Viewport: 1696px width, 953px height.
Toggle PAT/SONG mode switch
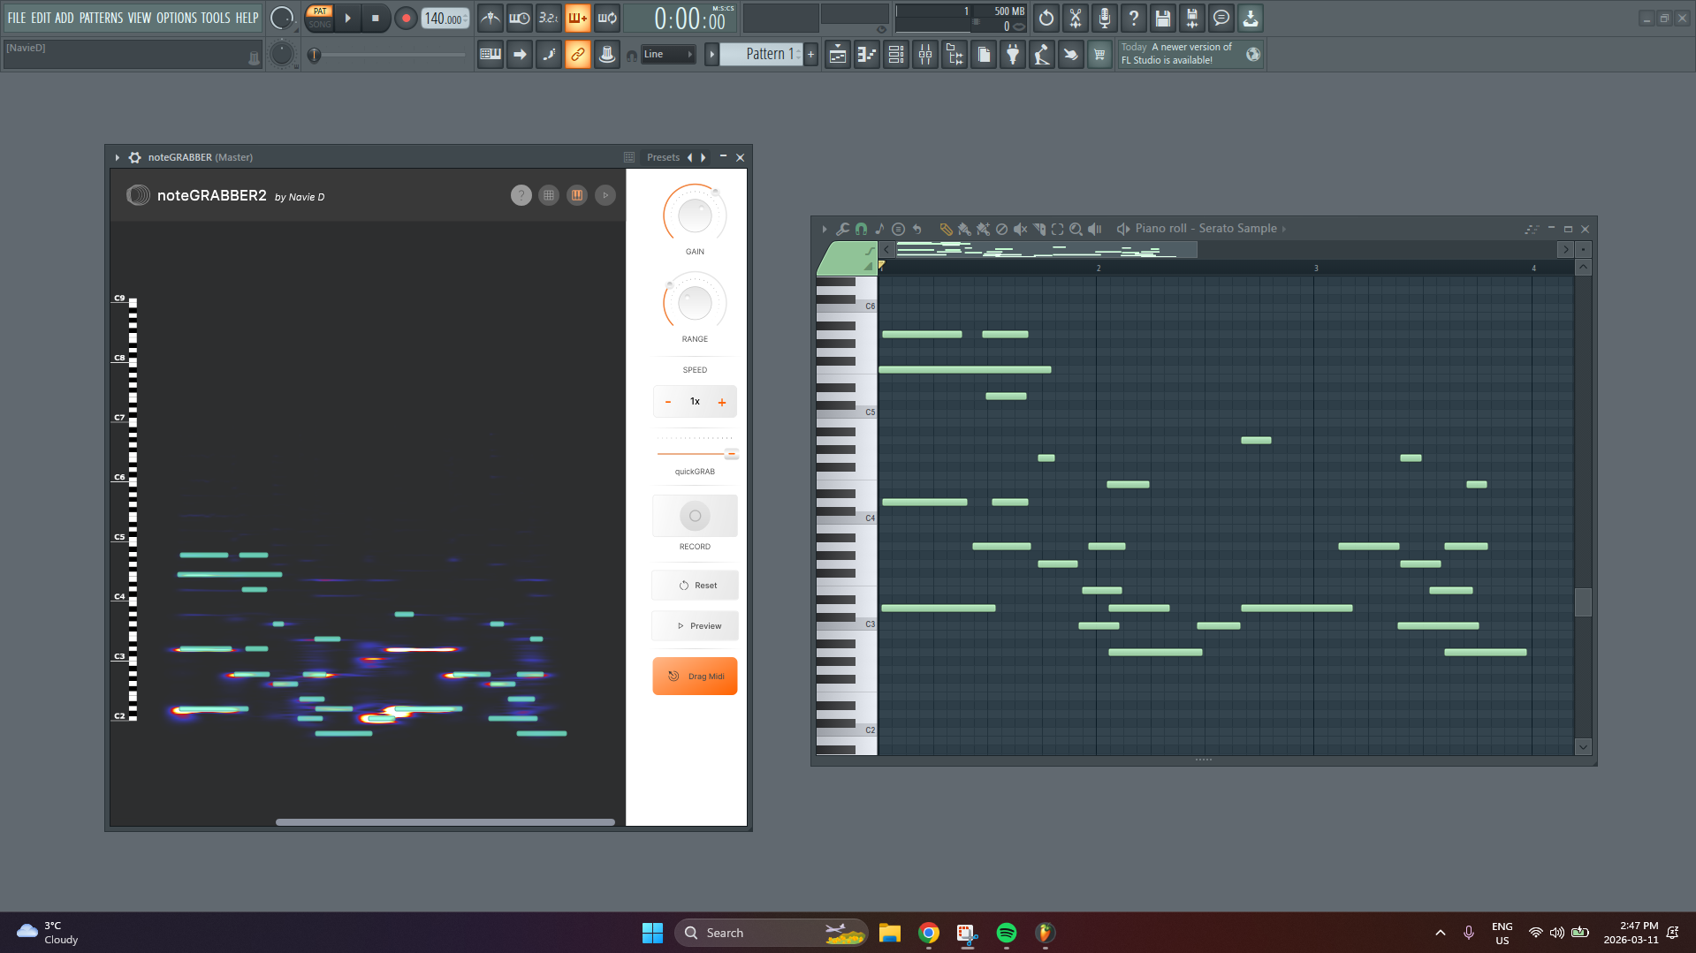(x=320, y=18)
